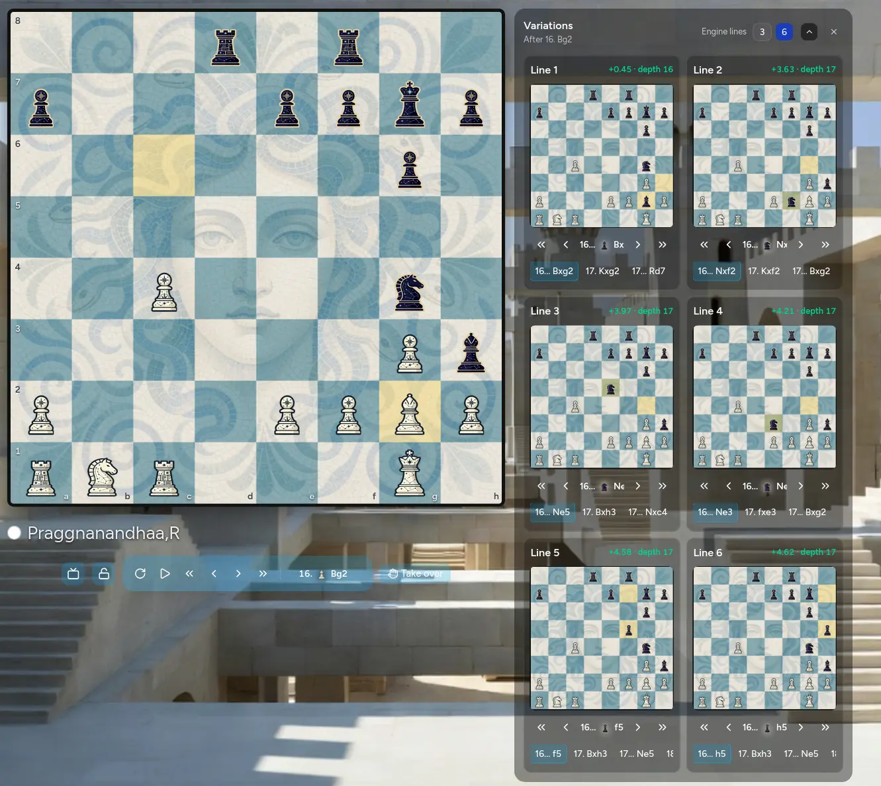Click the white bishop on g2
881x786 pixels.
point(410,415)
